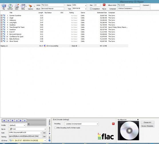Open the Path dropdown
This screenshot has height=144, width=159.
pyautogui.click(x=41, y=133)
